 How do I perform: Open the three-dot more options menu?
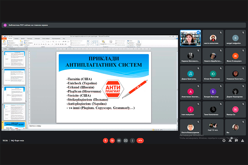[x=133, y=141]
